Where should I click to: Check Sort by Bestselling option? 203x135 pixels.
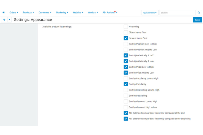(126, 96)
